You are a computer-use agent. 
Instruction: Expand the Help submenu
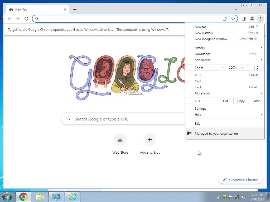coord(225,115)
